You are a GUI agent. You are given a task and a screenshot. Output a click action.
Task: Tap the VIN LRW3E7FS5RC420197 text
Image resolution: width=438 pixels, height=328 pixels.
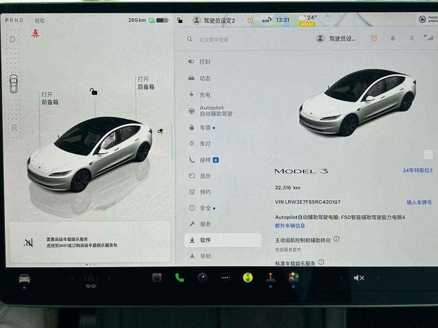click(307, 202)
